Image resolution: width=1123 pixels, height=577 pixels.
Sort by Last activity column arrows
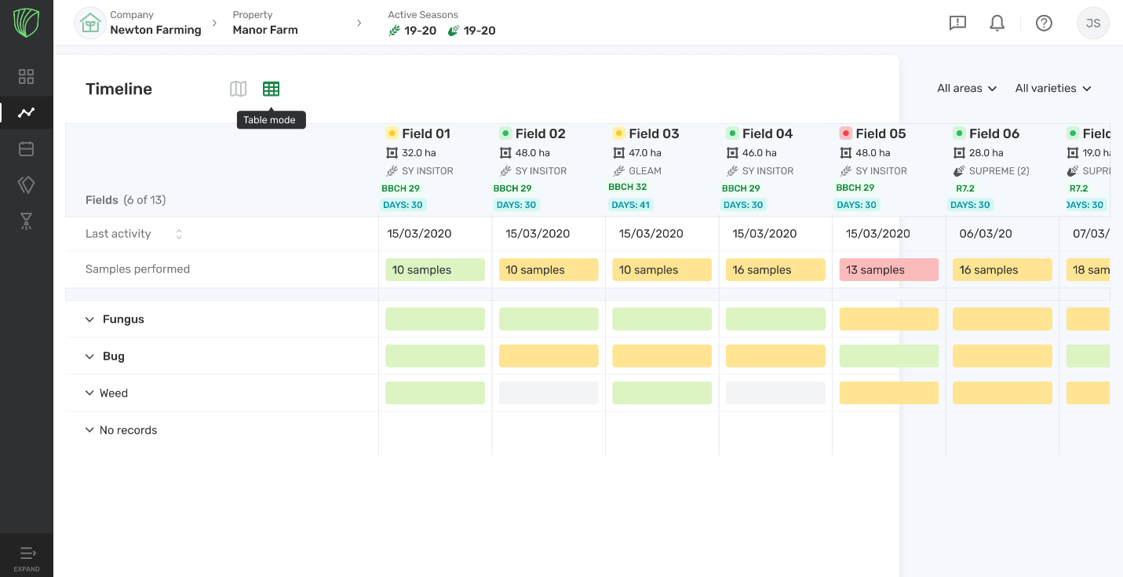click(x=179, y=234)
